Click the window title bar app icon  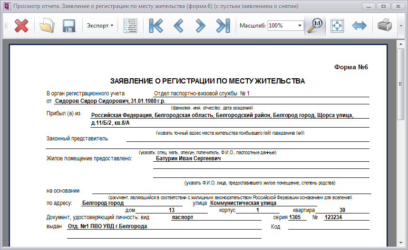(7, 6)
